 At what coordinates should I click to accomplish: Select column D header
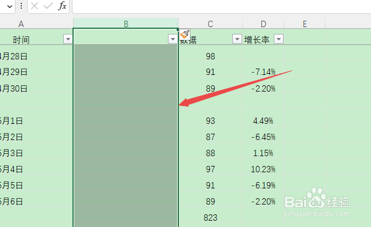click(x=263, y=24)
